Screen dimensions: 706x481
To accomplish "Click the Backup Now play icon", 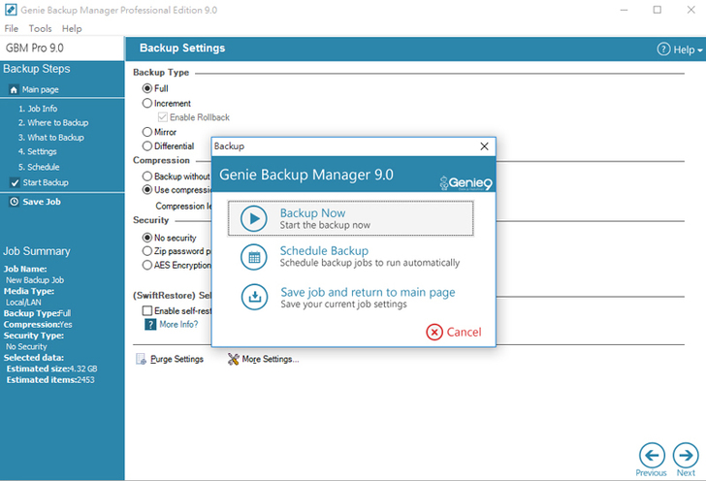I will pyautogui.click(x=253, y=219).
